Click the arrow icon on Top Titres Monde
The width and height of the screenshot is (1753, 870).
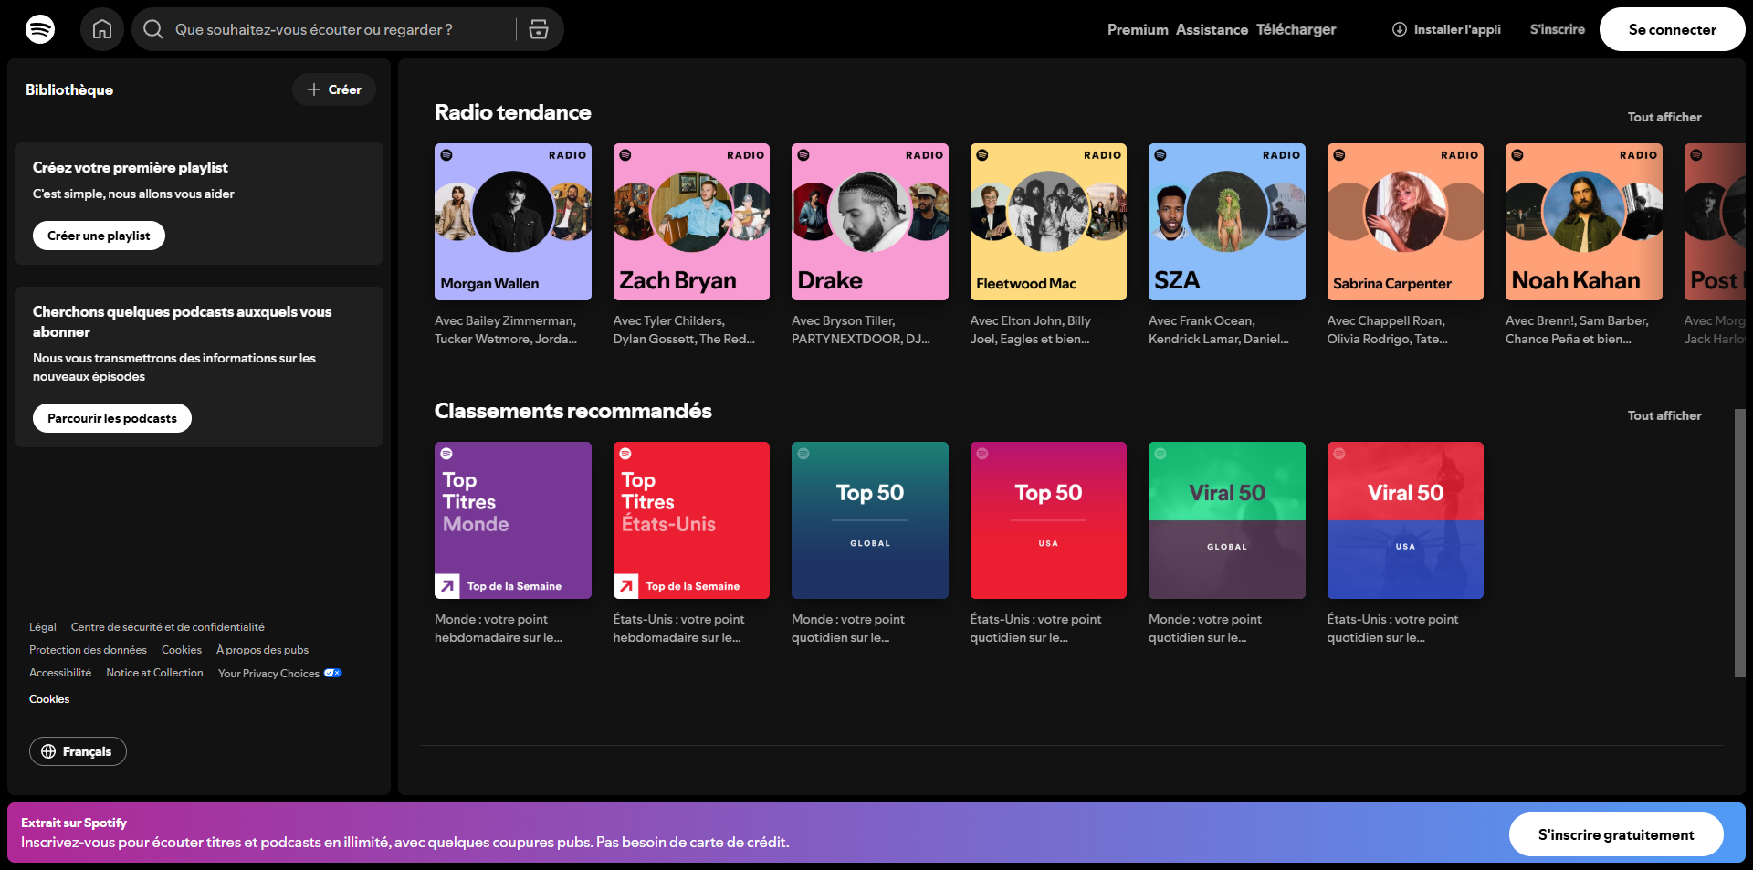coord(447,586)
